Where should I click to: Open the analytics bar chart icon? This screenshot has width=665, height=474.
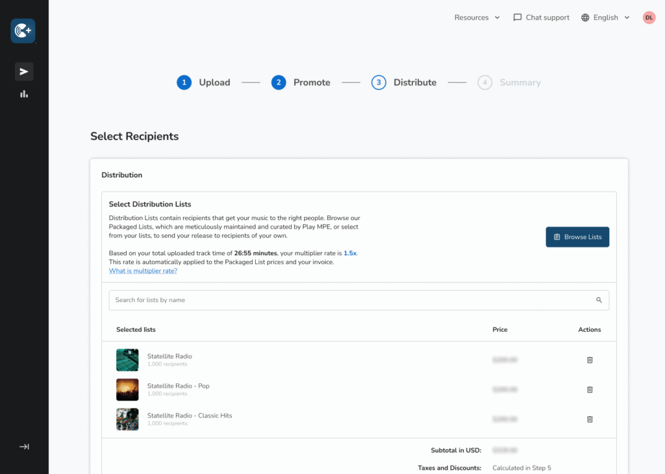[24, 94]
